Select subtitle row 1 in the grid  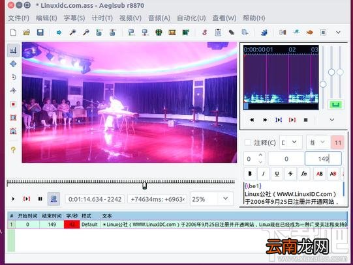pos(177,225)
